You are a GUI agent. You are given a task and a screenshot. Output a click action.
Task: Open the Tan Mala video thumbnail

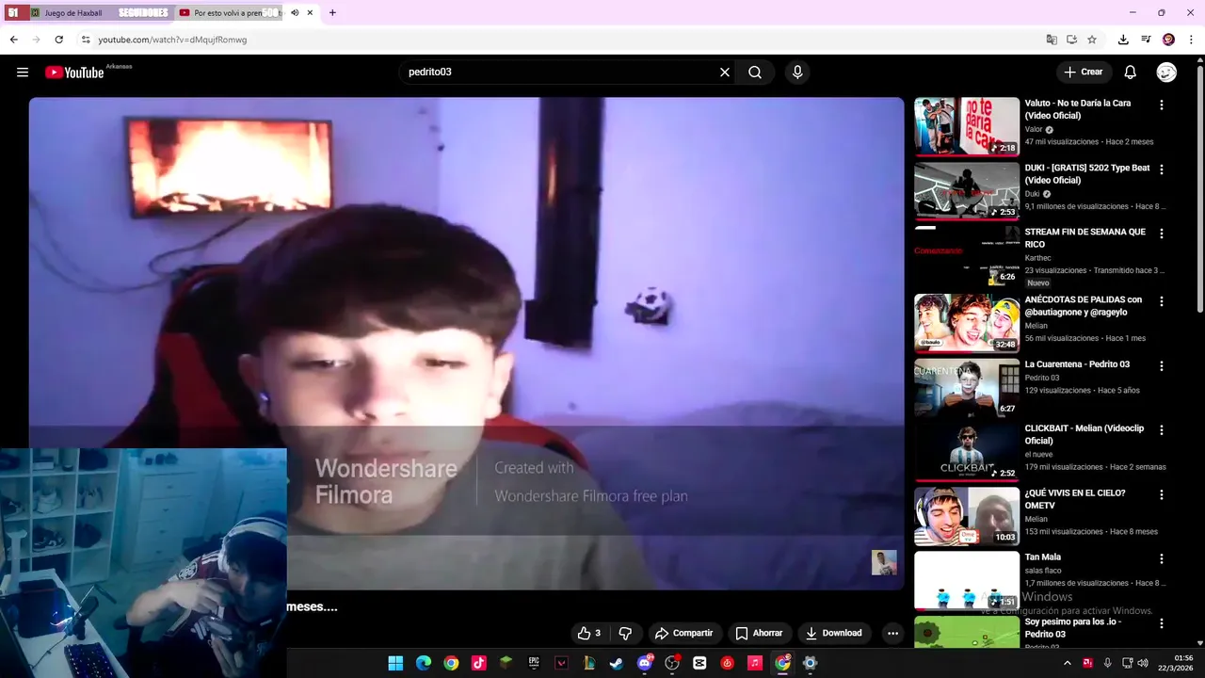(x=967, y=580)
